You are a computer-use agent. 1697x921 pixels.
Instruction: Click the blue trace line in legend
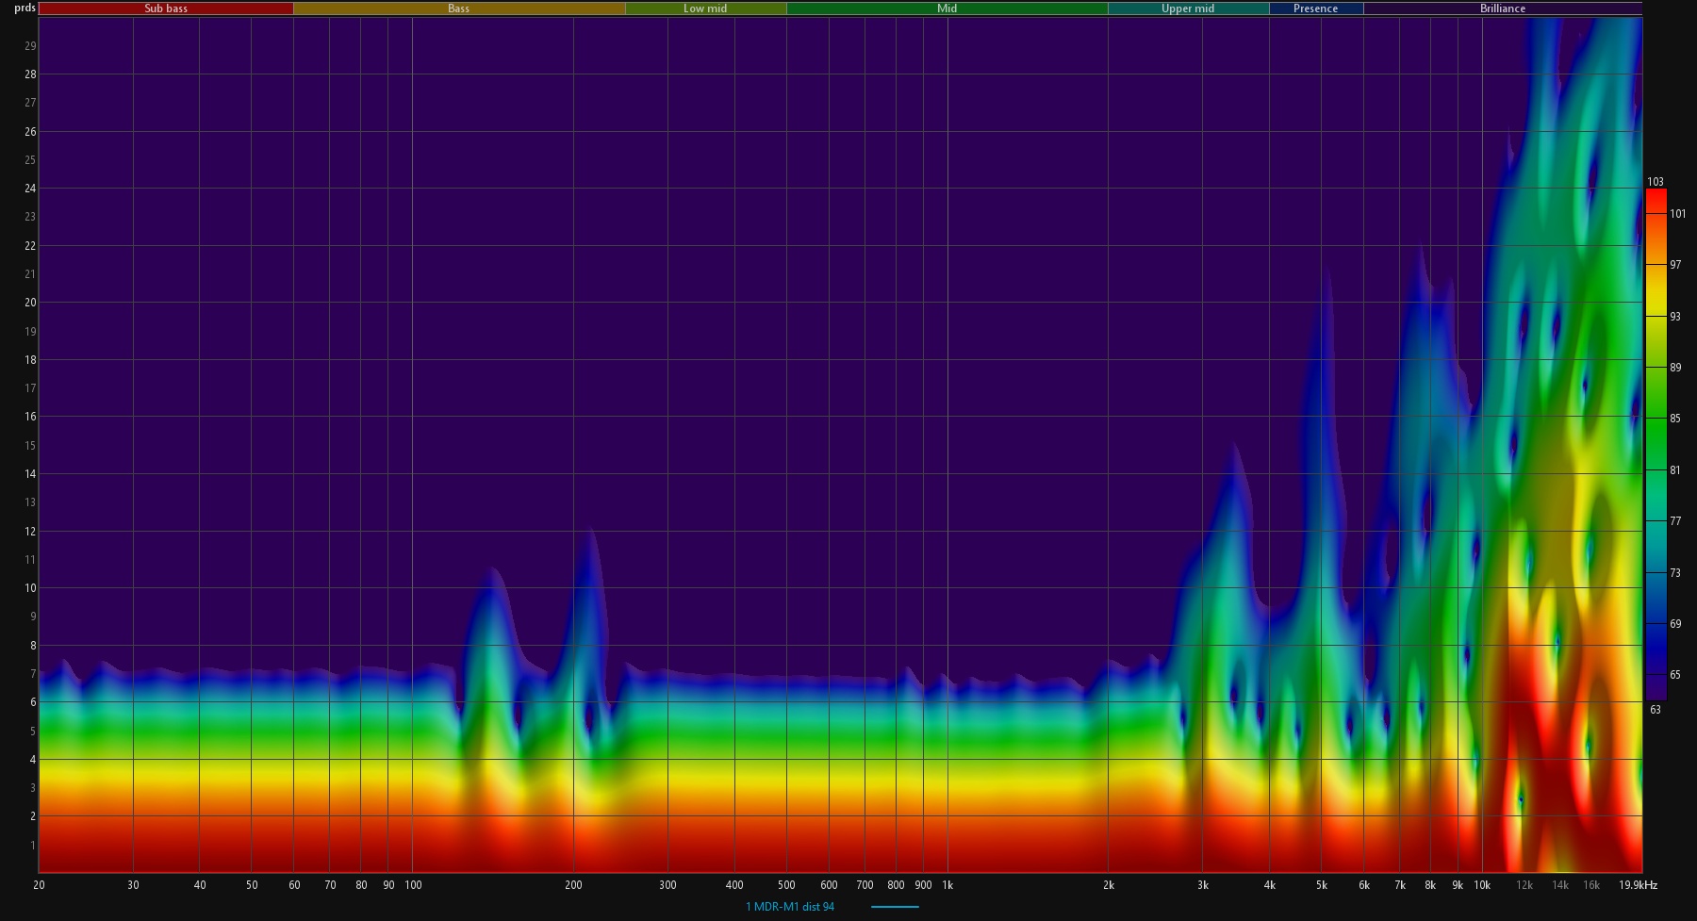click(x=895, y=907)
